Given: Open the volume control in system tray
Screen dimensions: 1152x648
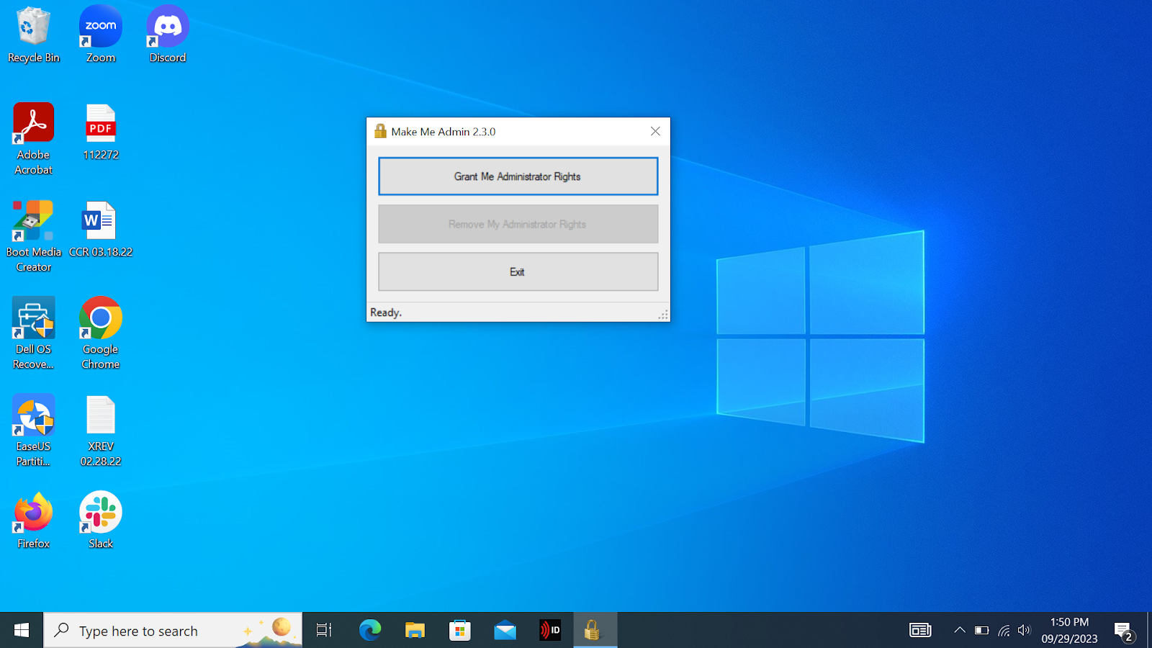Looking at the screenshot, I should tap(1024, 631).
